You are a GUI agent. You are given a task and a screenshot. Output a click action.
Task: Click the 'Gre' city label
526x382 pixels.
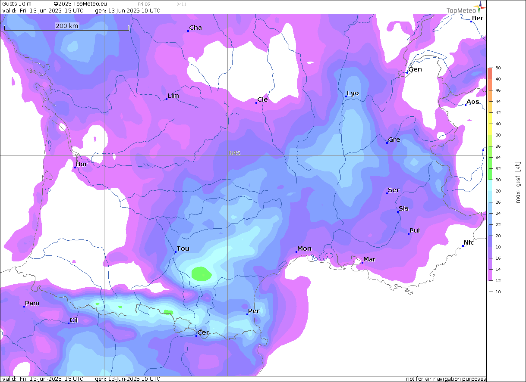coord(394,140)
